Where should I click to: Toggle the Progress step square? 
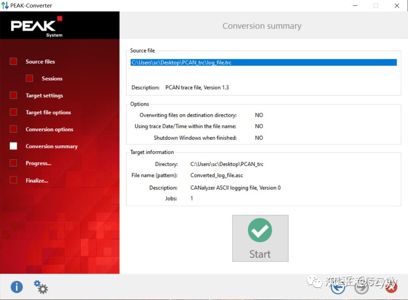pyautogui.click(x=13, y=163)
